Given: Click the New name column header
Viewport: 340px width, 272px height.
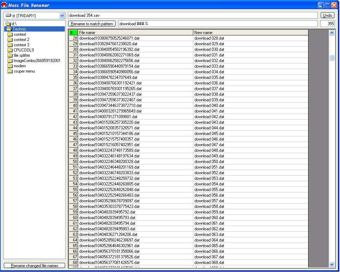Looking at the screenshot, I should [x=250, y=33].
